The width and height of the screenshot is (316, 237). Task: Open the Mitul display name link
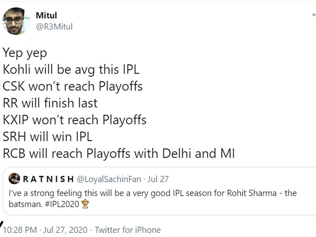[x=46, y=16]
